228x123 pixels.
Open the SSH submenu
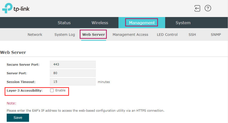click(192, 35)
